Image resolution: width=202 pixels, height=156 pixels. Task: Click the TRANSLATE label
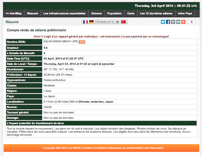tap(105, 22)
